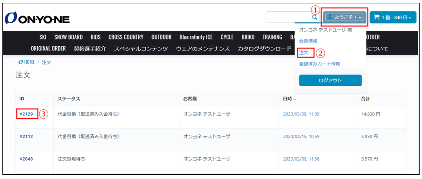Go to SNOW BOARD category
Viewport: 422px width, 179px height.
tap(68, 37)
